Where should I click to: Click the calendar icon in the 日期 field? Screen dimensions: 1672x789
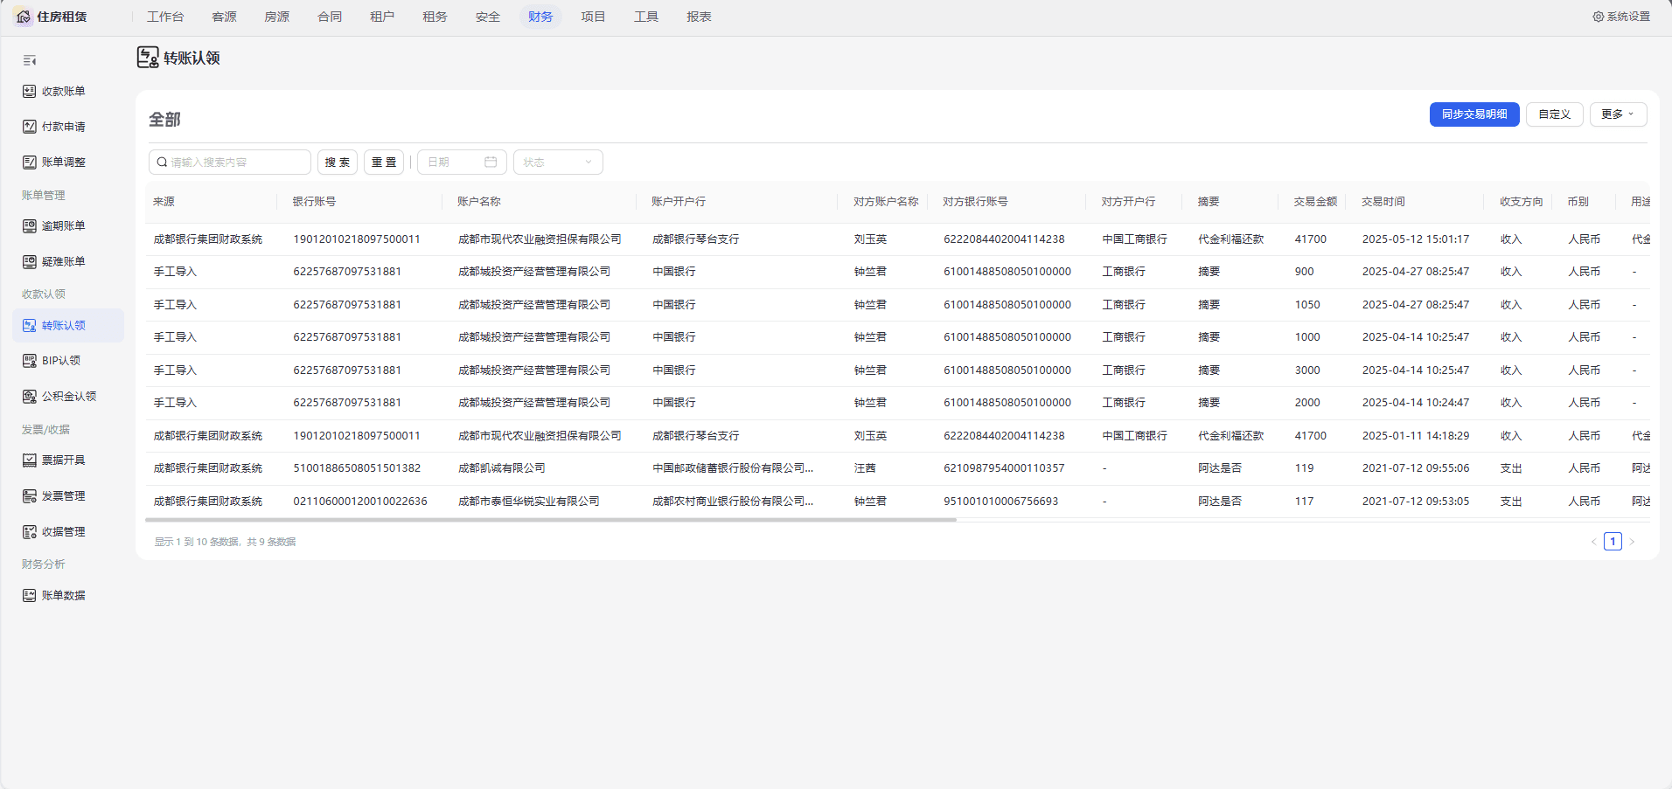[491, 163]
